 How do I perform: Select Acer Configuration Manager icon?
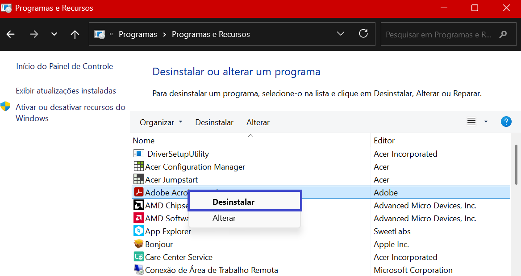pos(138,166)
